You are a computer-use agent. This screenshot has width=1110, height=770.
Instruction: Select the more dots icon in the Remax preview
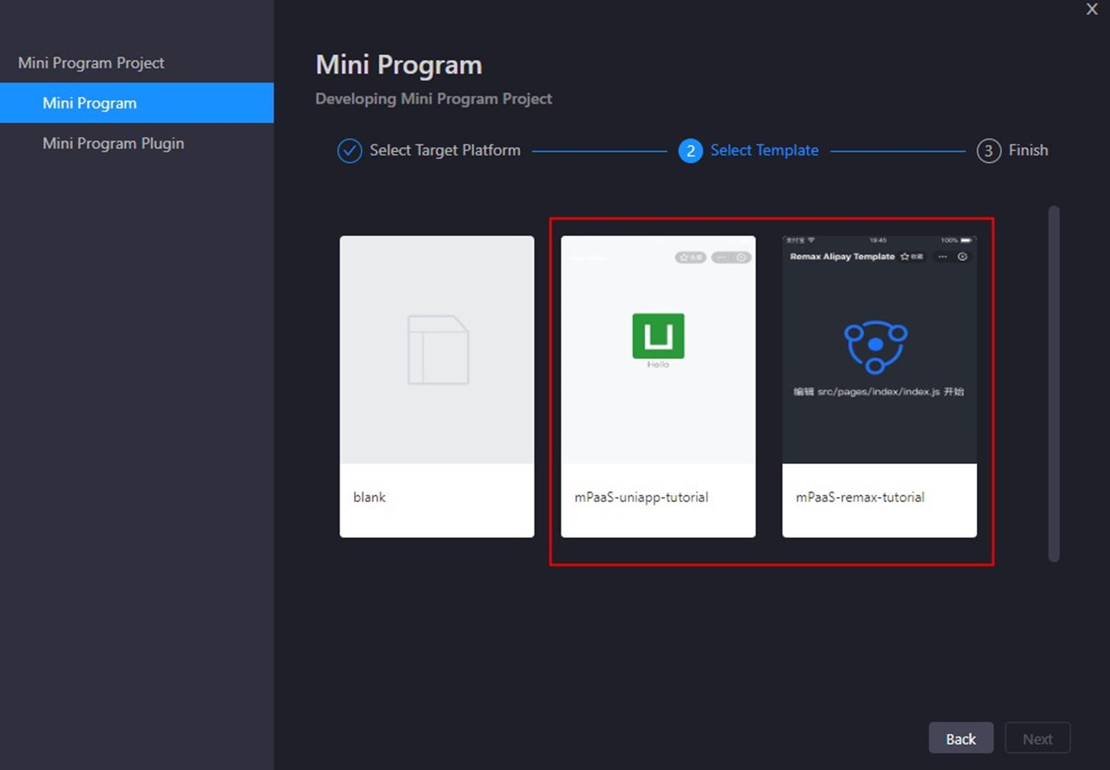(x=943, y=256)
